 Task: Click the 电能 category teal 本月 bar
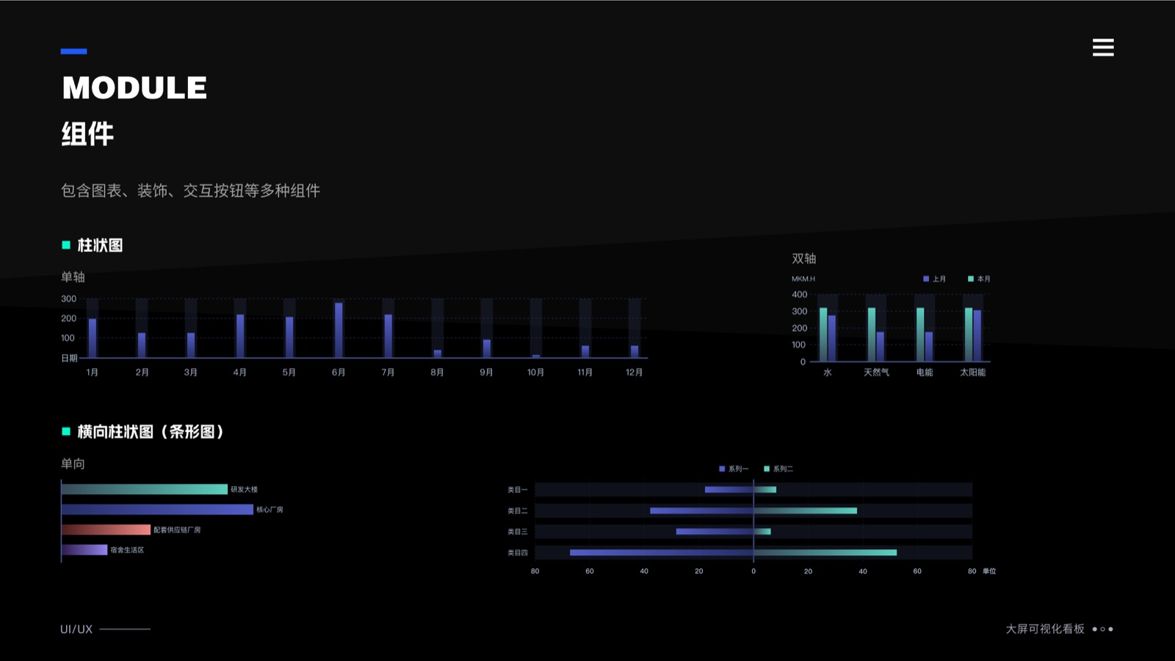click(x=920, y=334)
